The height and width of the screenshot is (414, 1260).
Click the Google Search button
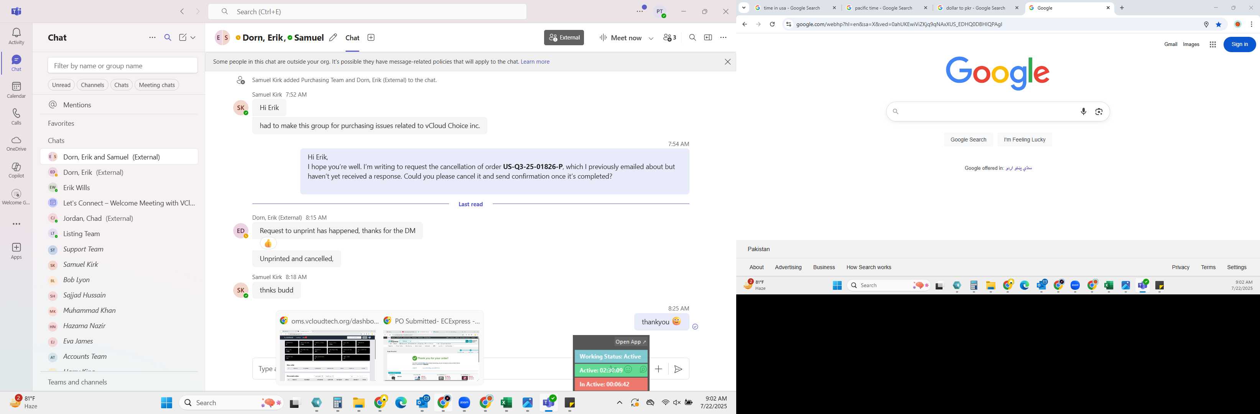[x=968, y=140]
